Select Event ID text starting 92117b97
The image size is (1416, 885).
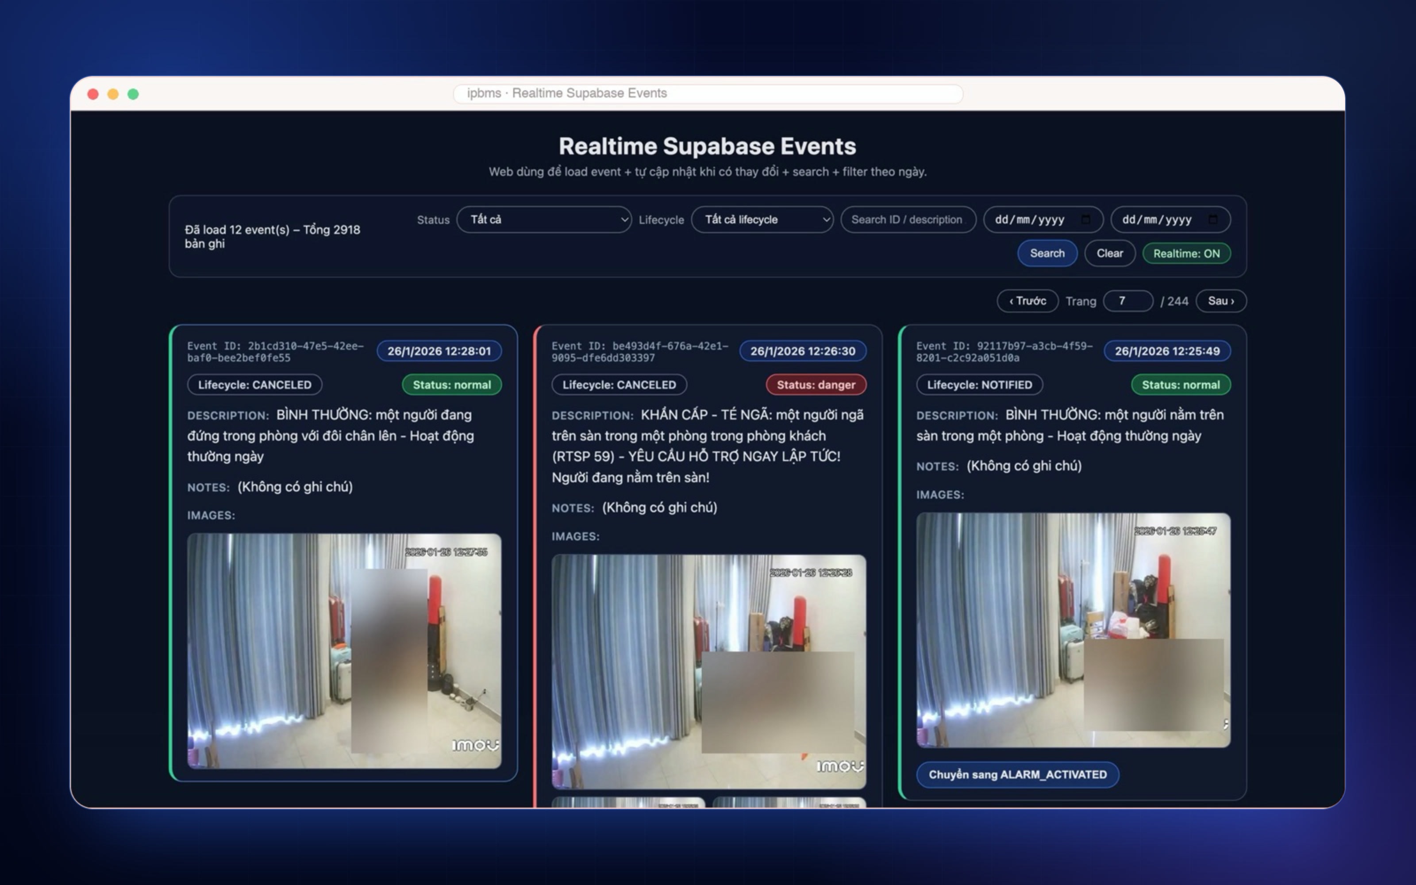1004,352
